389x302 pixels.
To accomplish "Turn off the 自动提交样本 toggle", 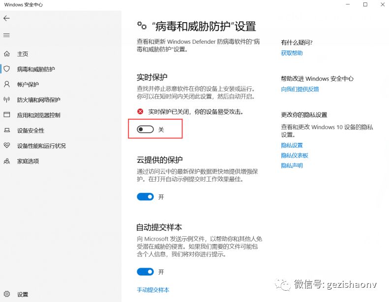I will [x=146, y=272].
